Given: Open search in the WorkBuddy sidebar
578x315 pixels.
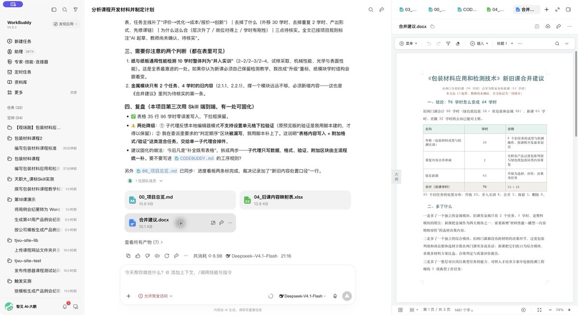Looking at the screenshot, I should pyautogui.click(x=65, y=10).
